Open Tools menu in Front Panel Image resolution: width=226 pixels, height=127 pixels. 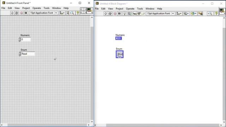pyautogui.click(x=46, y=8)
